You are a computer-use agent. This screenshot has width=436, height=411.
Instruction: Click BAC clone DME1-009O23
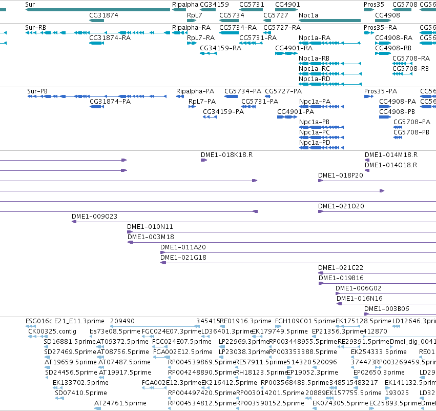pos(254,222)
